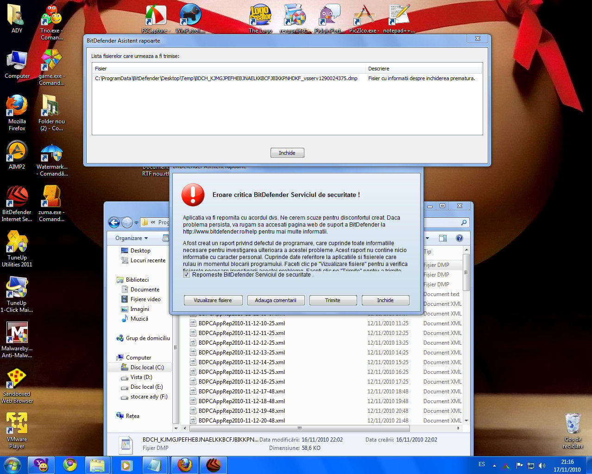Image resolution: width=592 pixels, height=474 pixels.
Task: Toggle the Explorer preview pane icon
Action: tap(442, 238)
